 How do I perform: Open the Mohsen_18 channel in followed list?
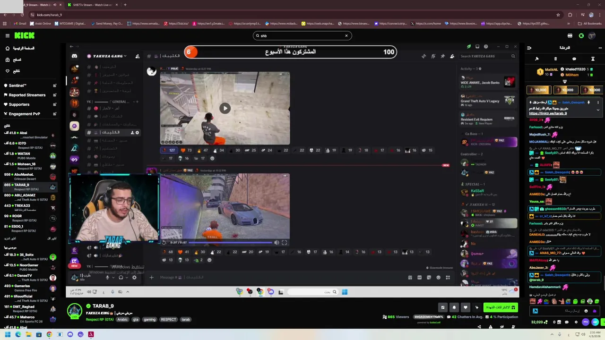tap(29, 166)
